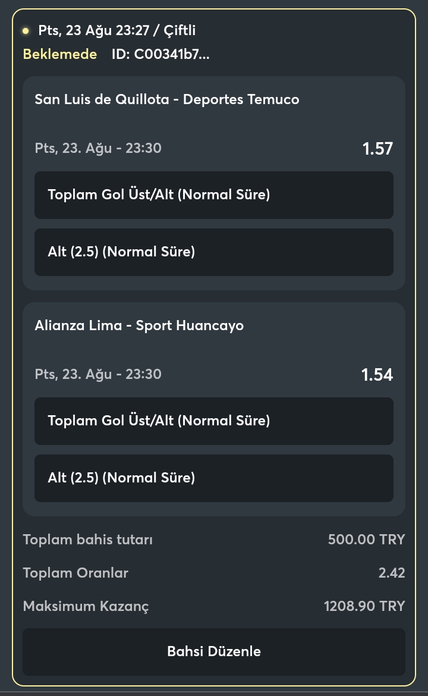The height and width of the screenshot is (696, 428).
Task: Click the Toplam bahis tutarı label
Action: 88,540
